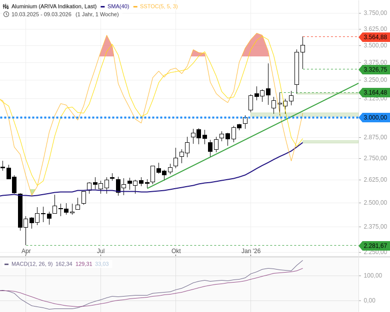The image size is (390, 312).
Task: Click the Jan '26 label on time axis
Action: coord(251,251)
